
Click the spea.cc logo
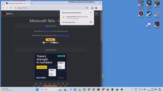point(8,14)
